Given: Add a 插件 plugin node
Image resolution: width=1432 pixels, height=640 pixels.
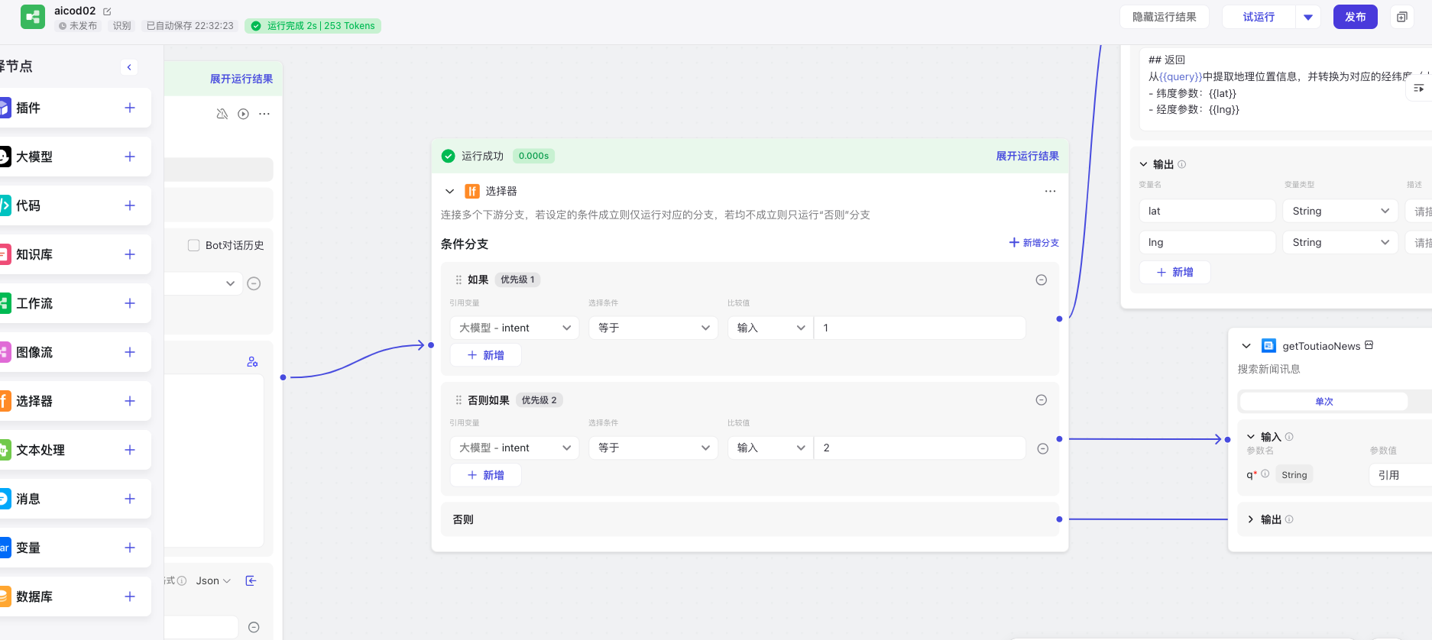Looking at the screenshot, I should coord(130,108).
